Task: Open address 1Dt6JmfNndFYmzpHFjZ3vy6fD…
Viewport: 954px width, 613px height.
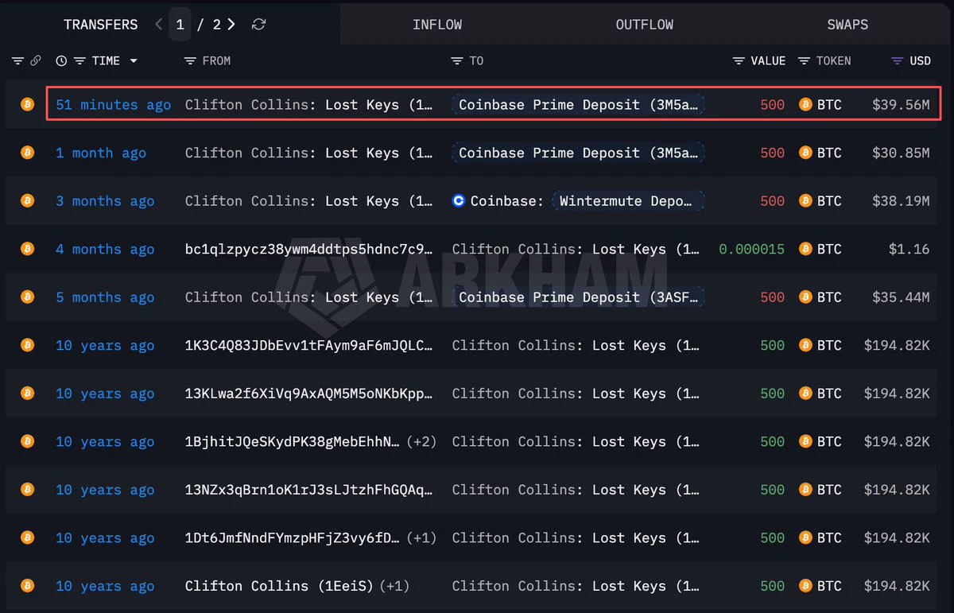Action: point(293,537)
